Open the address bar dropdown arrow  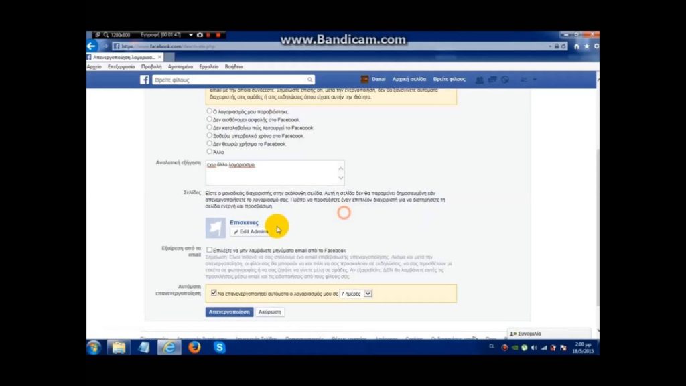(550, 46)
